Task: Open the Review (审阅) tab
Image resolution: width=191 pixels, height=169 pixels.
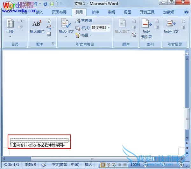Action: click(111, 12)
